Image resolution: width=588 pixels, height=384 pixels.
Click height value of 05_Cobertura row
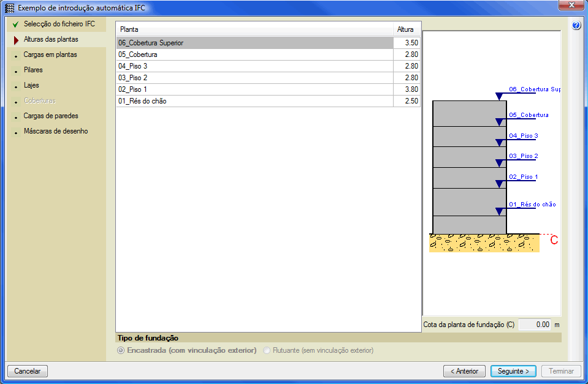407,55
